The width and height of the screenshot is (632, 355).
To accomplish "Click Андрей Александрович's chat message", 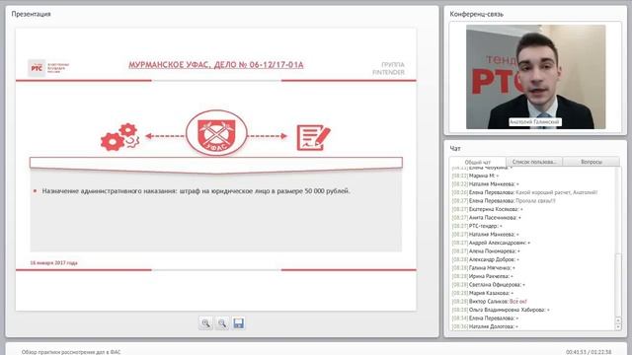I will [491, 243].
